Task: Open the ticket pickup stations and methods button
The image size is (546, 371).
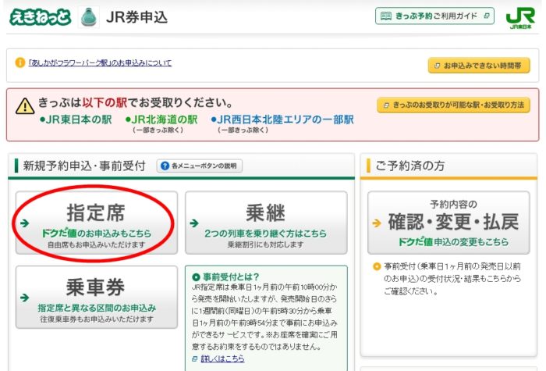Action: point(453,105)
